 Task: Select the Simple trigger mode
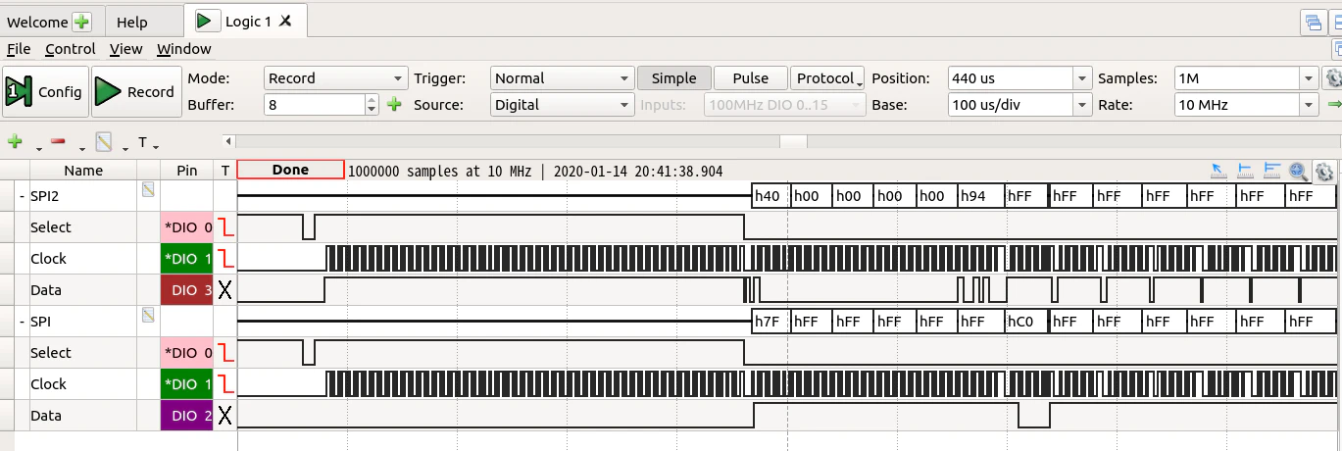tap(673, 78)
